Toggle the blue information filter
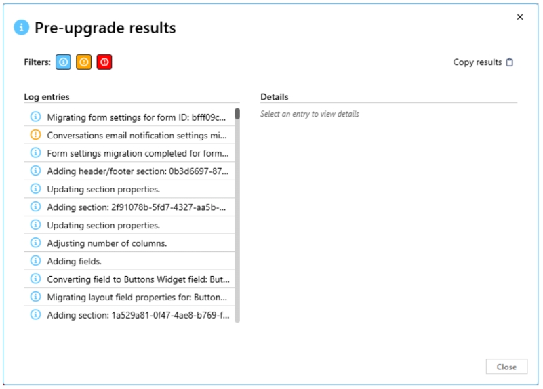The image size is (543, 389). [x=63, y=62]
